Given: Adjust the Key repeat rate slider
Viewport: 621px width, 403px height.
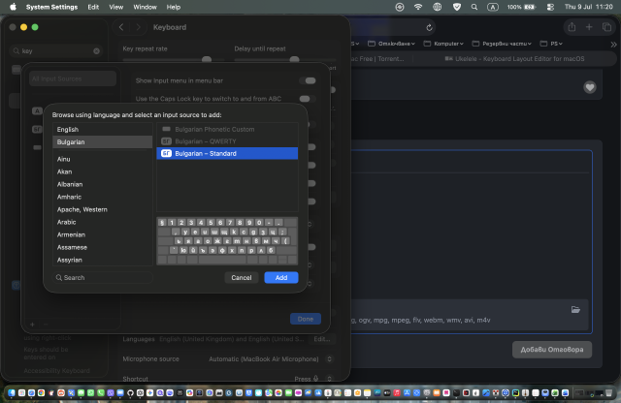Looking at the screenshot, I should 207,59.
